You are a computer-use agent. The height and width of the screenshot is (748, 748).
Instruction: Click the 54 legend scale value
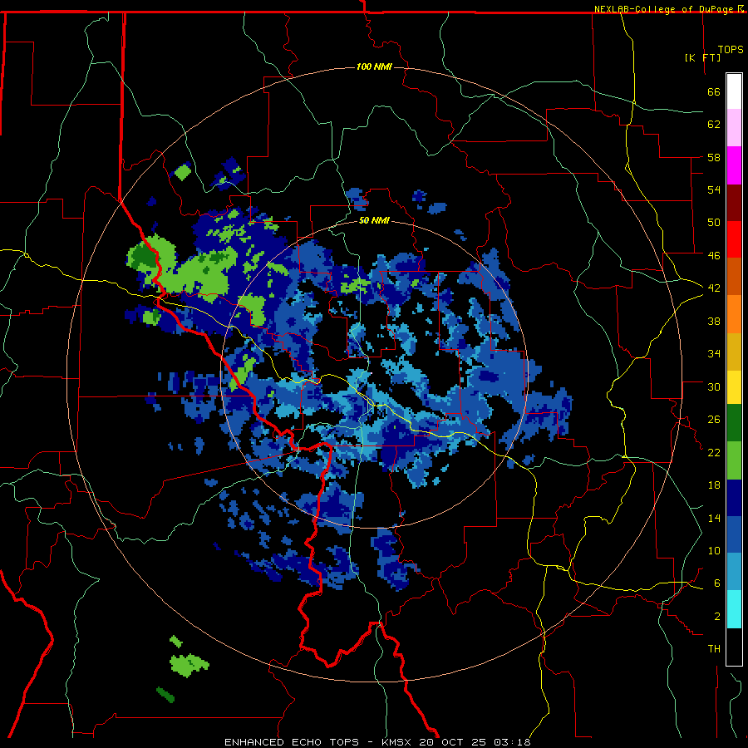coord(714,189)
